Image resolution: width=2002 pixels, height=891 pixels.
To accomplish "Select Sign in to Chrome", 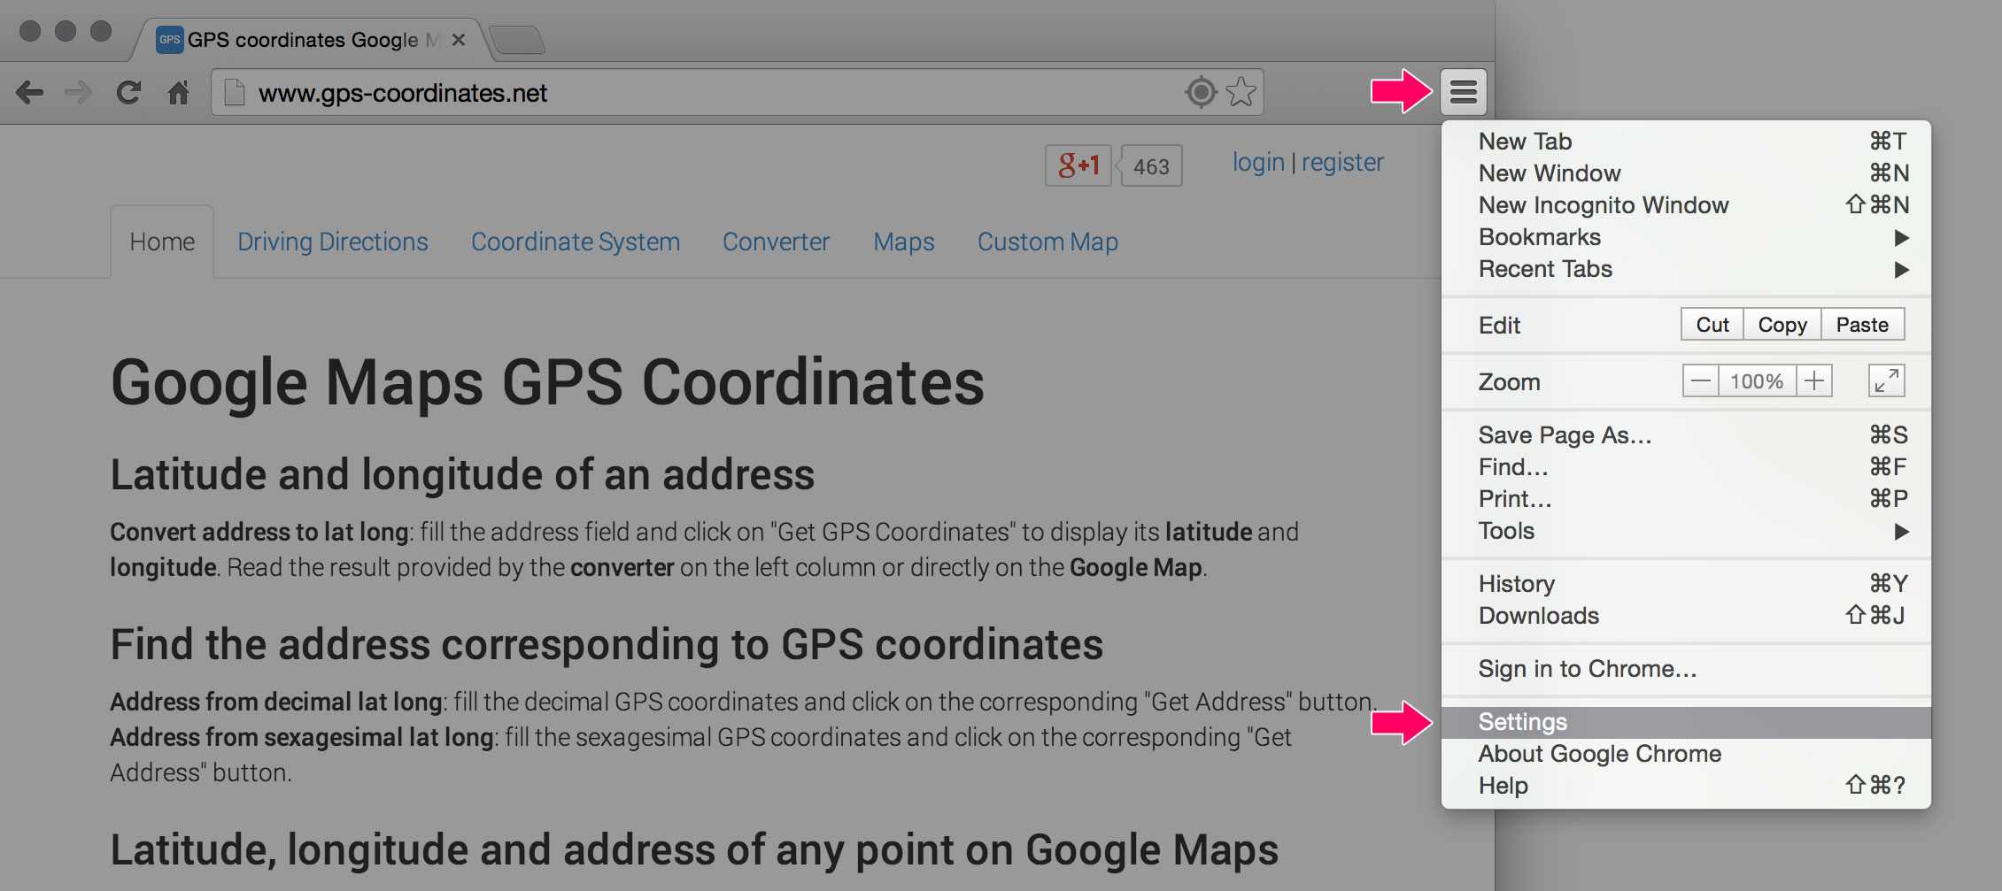I will 1686,669.
